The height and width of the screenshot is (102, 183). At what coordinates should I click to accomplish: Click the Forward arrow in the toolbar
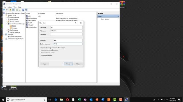pyautogui.click(x=7, y=10)
